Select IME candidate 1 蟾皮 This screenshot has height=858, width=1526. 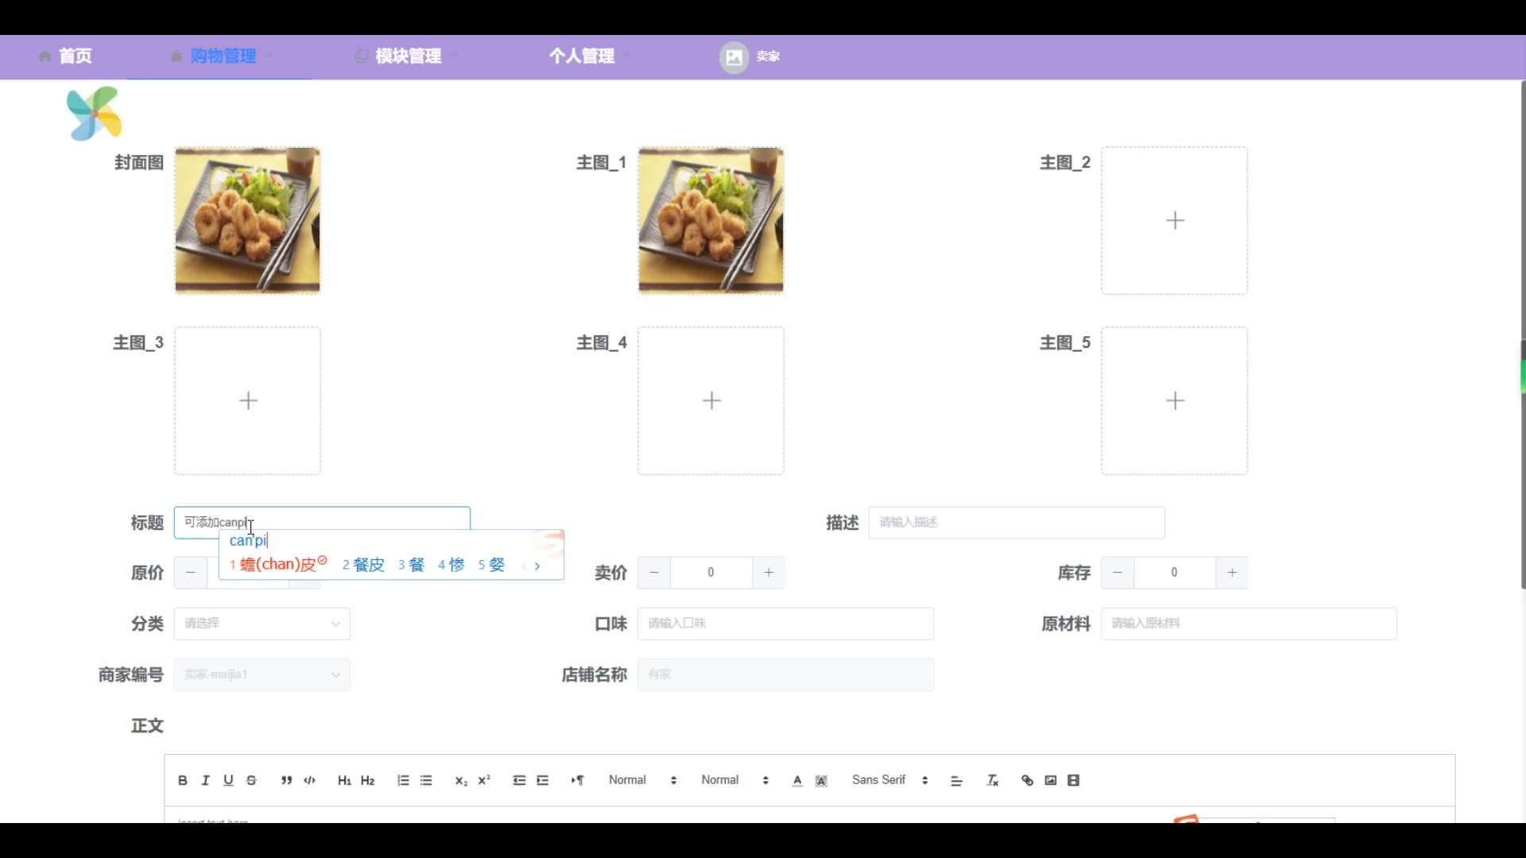point(278,565)
